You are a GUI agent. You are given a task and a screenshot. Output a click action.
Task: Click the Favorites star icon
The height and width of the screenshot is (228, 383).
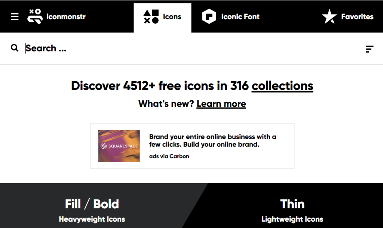[x=330, y=17]
